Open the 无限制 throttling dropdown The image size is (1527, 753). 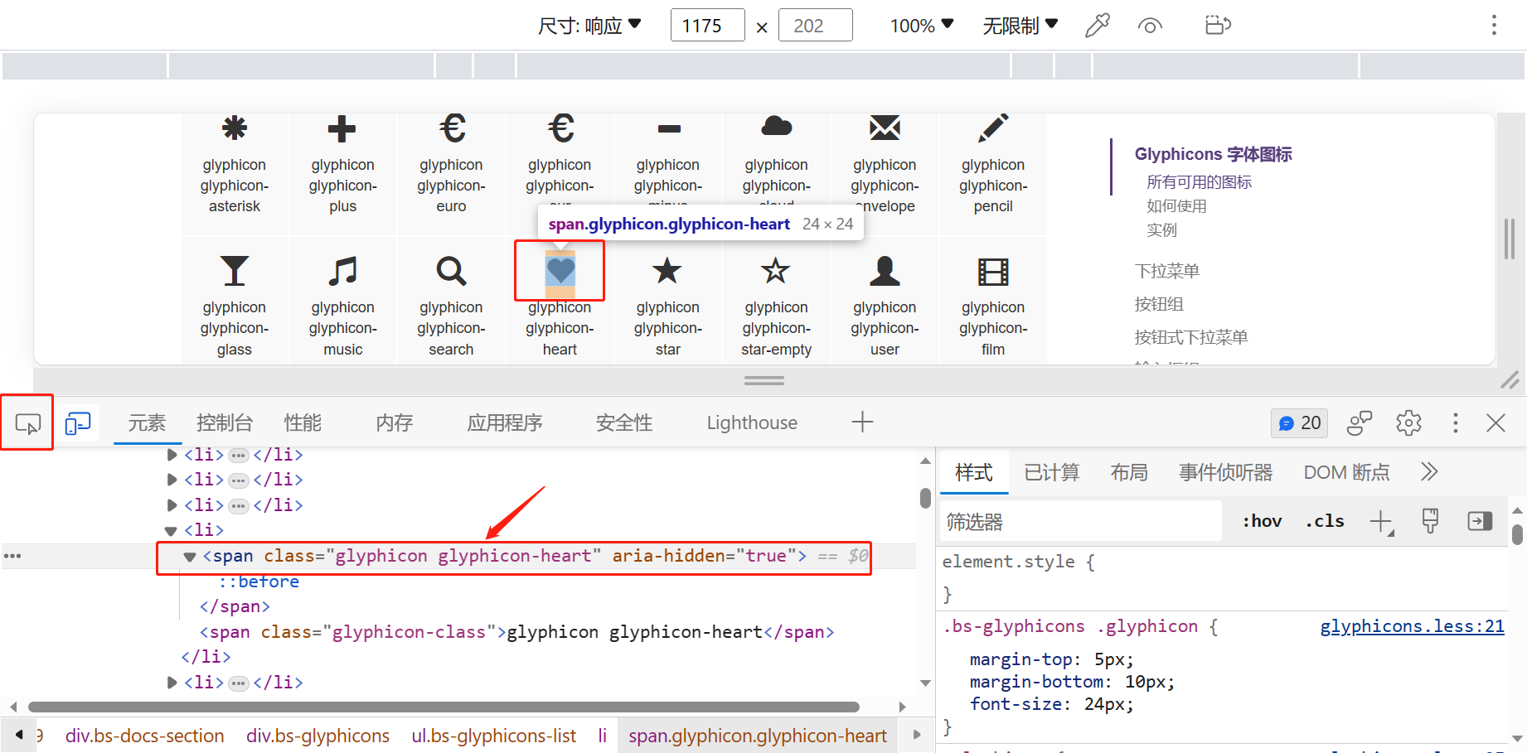point(1020,26)
